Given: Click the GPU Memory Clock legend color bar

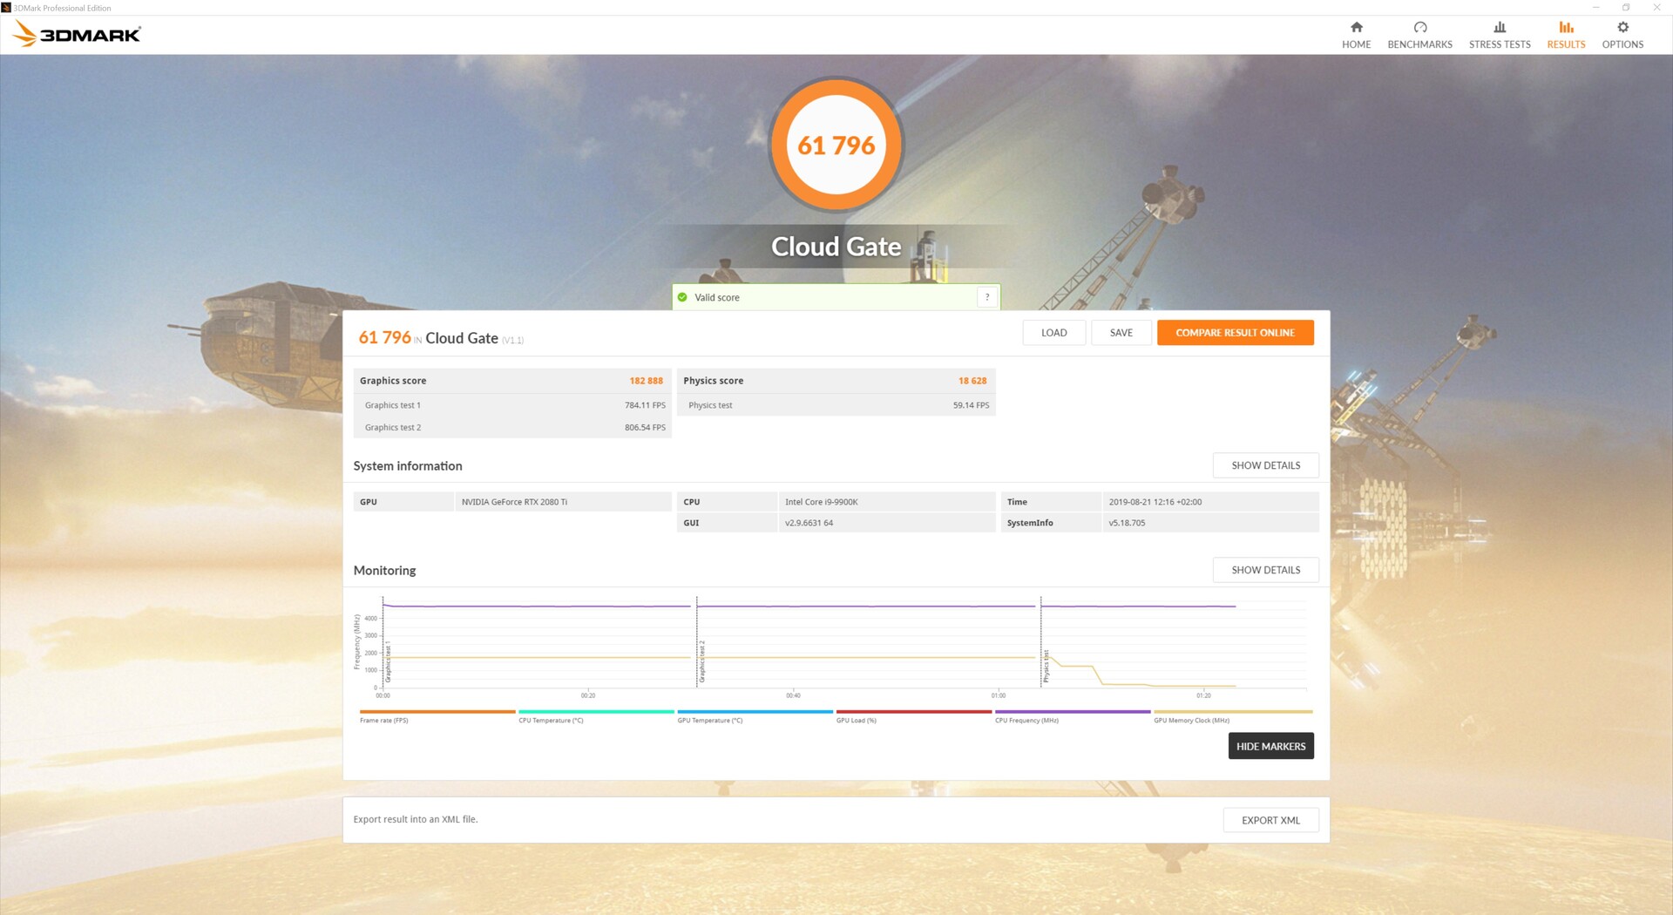Looking at the screenshot, I should tap(1232, 712).
